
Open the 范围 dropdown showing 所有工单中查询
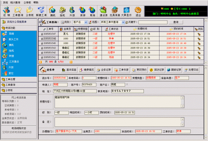[x=105, y=22]
